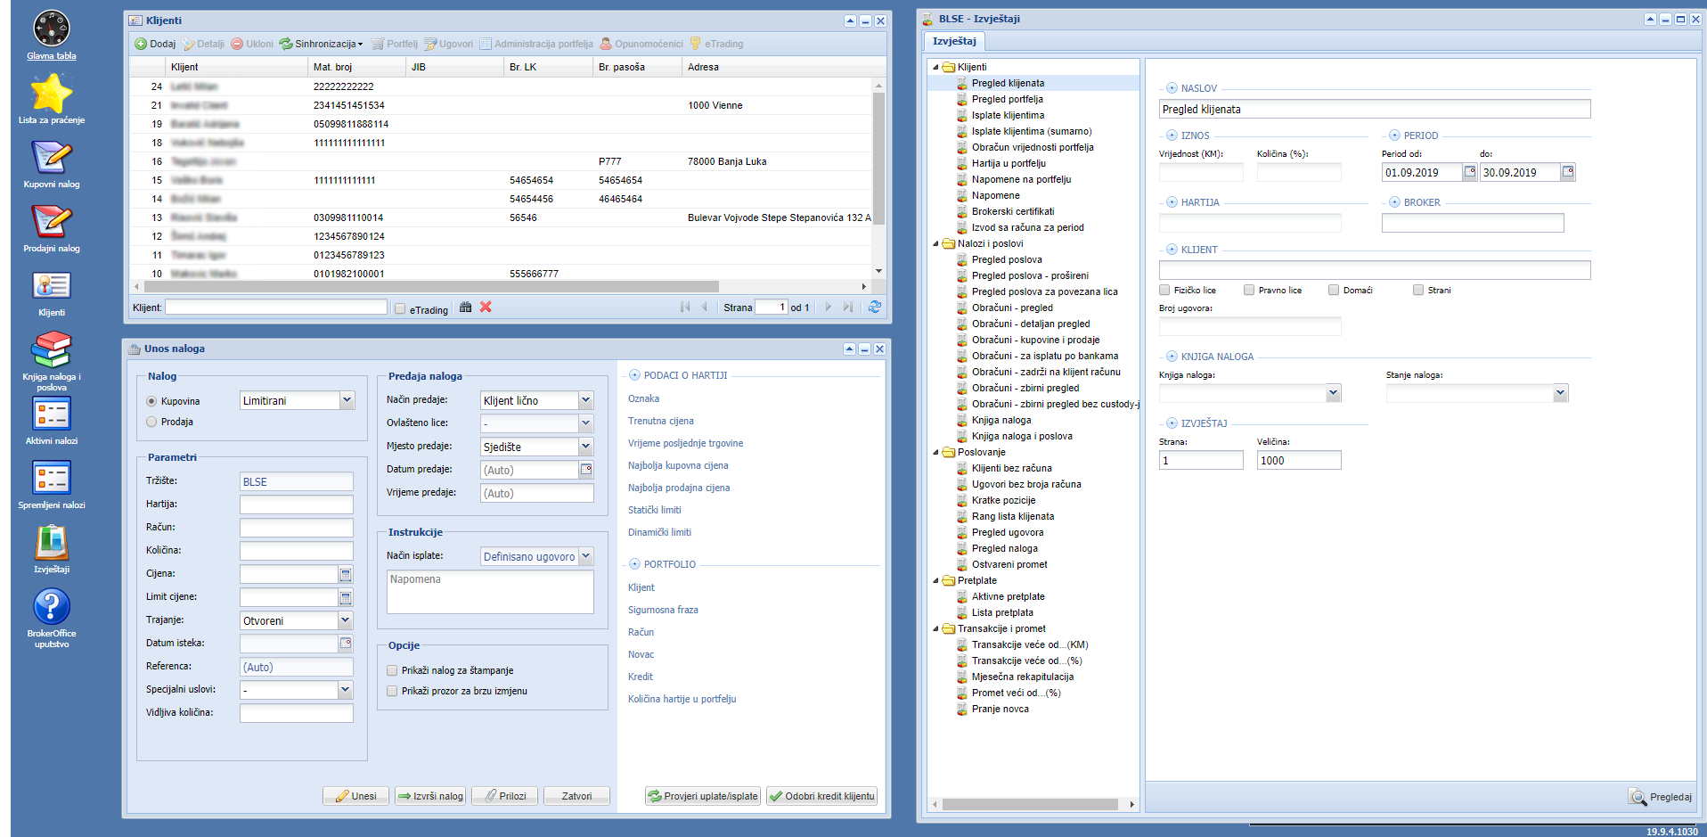Toggle eTrading checkbox in Klijenti footer
The image size is (1707, 837).
400,309
